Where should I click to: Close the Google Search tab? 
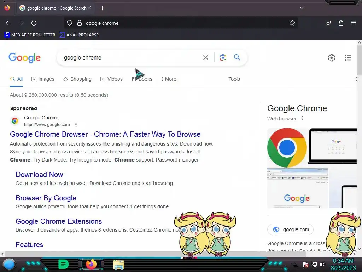coord(89,8)
